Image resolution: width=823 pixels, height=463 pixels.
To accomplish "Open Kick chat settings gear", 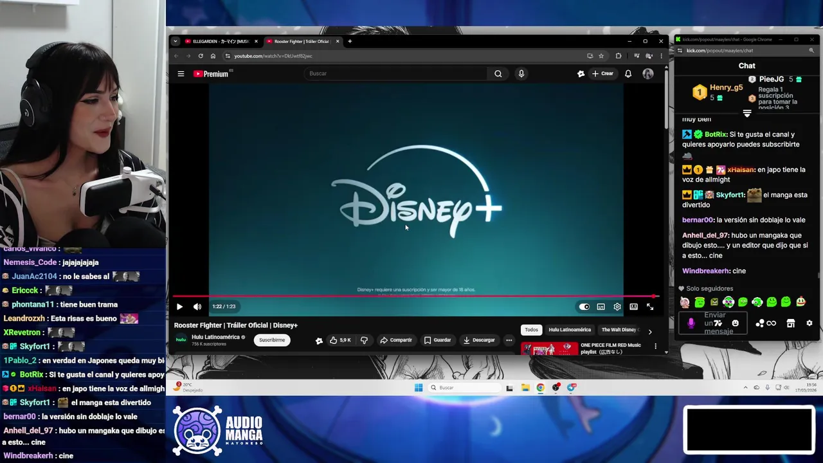I will point(809,323).
